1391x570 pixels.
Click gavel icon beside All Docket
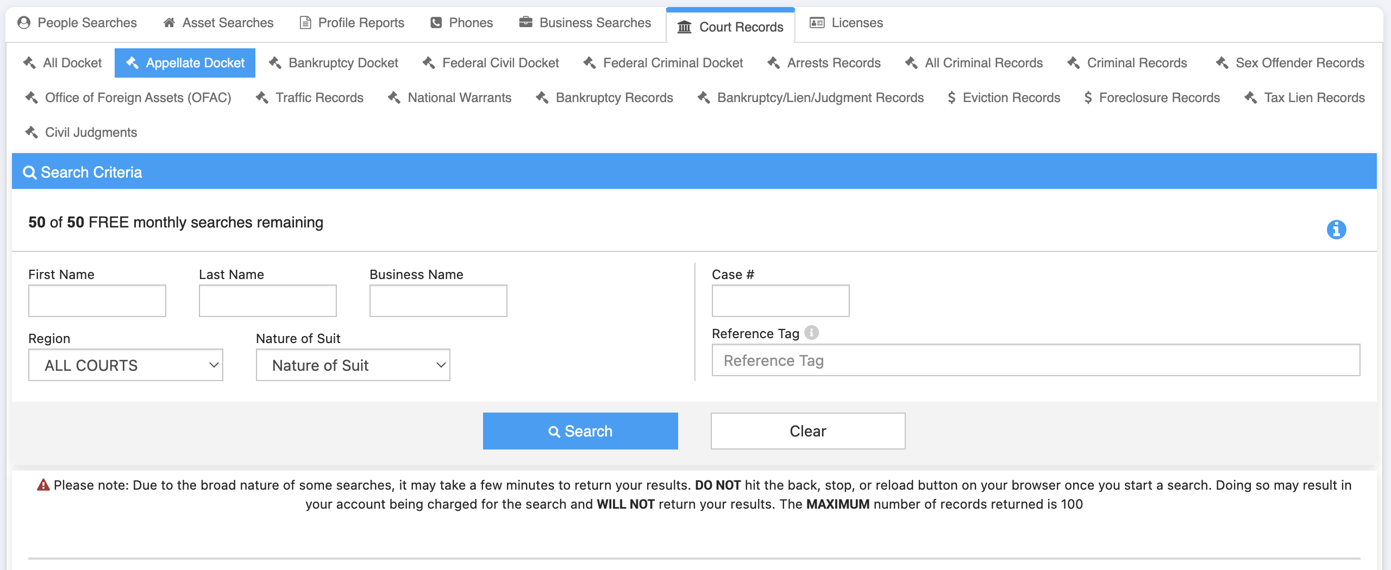pos(29,63)
